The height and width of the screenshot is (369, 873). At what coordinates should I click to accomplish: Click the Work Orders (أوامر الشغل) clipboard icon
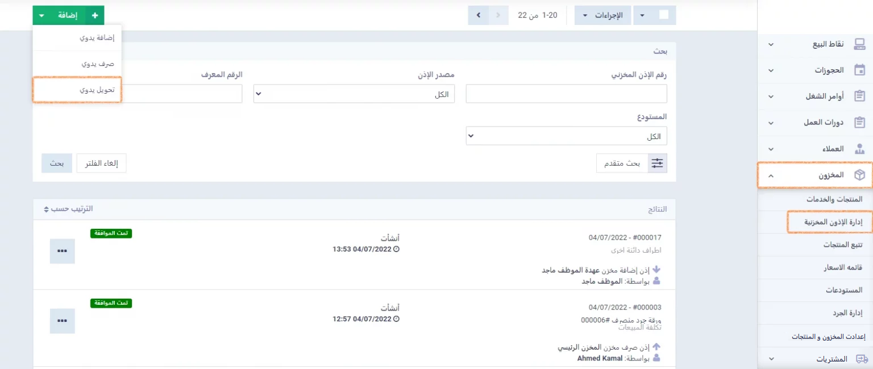click(x=859, y=97)
